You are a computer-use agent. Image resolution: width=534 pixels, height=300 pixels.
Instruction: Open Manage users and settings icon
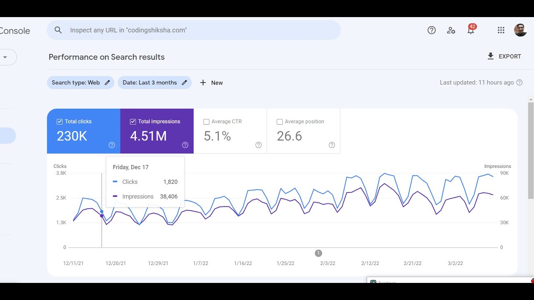pyautogui.click(x=451, y=30)
